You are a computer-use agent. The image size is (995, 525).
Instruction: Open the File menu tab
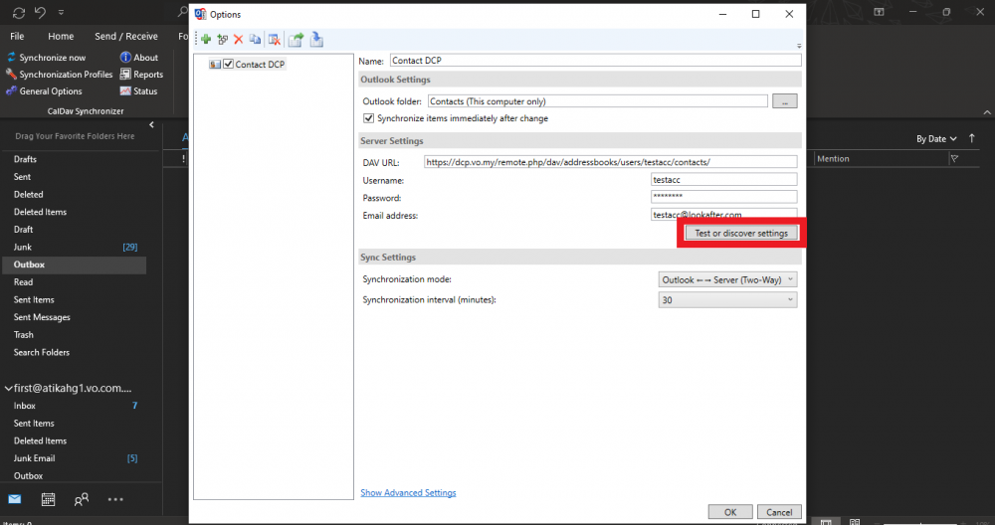(x=17, y=36)
